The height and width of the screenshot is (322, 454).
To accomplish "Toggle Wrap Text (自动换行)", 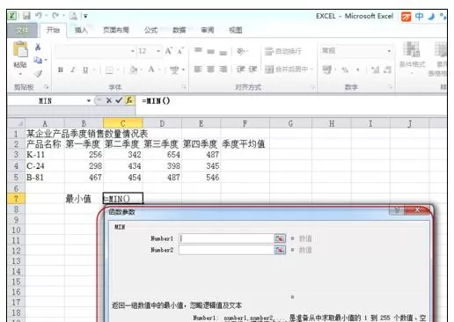I will [x=283, y=51].
